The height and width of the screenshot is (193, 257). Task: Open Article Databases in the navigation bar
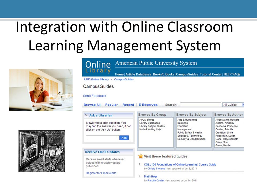pyautogui.click(x=138, y=74)
